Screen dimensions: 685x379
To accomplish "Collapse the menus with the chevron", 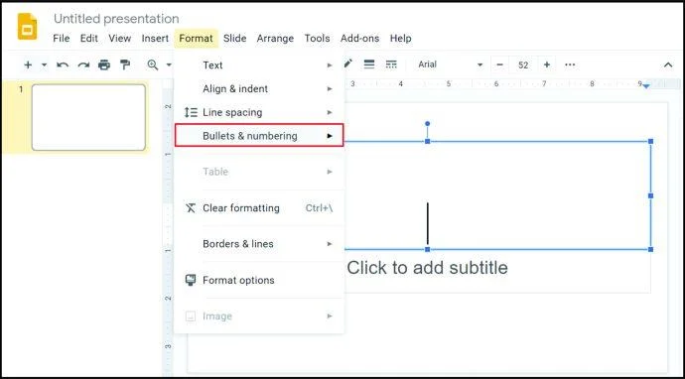I will click(668, 65).
